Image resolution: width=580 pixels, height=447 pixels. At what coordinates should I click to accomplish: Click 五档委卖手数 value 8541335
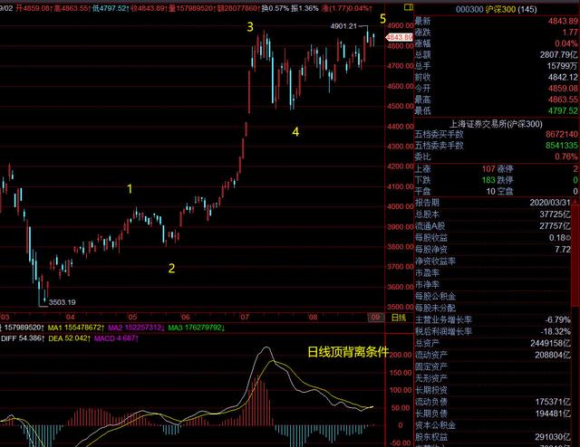562,146
